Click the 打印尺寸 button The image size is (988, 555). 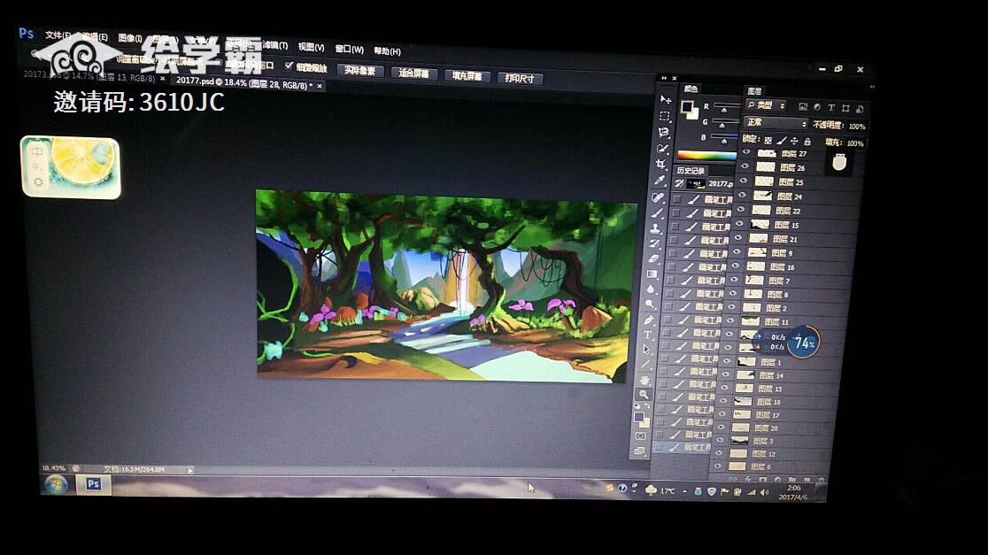[520, 78]
